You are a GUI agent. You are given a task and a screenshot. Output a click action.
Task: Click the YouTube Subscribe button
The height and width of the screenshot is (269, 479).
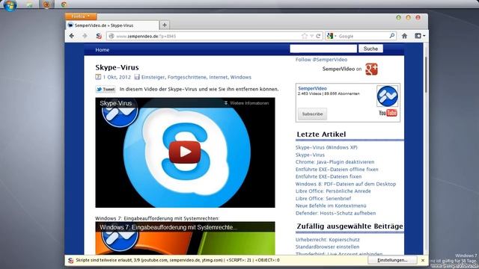pos(312,114)
